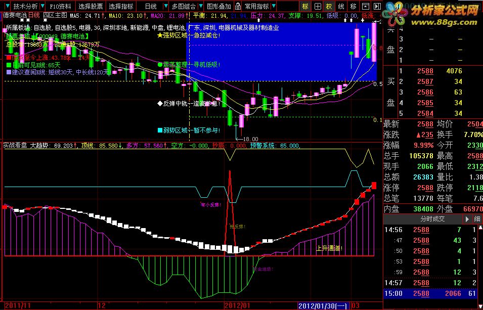Image resolution: width=483 pixels, height=310 pixels.
Task: Click the 2012/01/30(一) date marker
Action: [x=324, y=305]
